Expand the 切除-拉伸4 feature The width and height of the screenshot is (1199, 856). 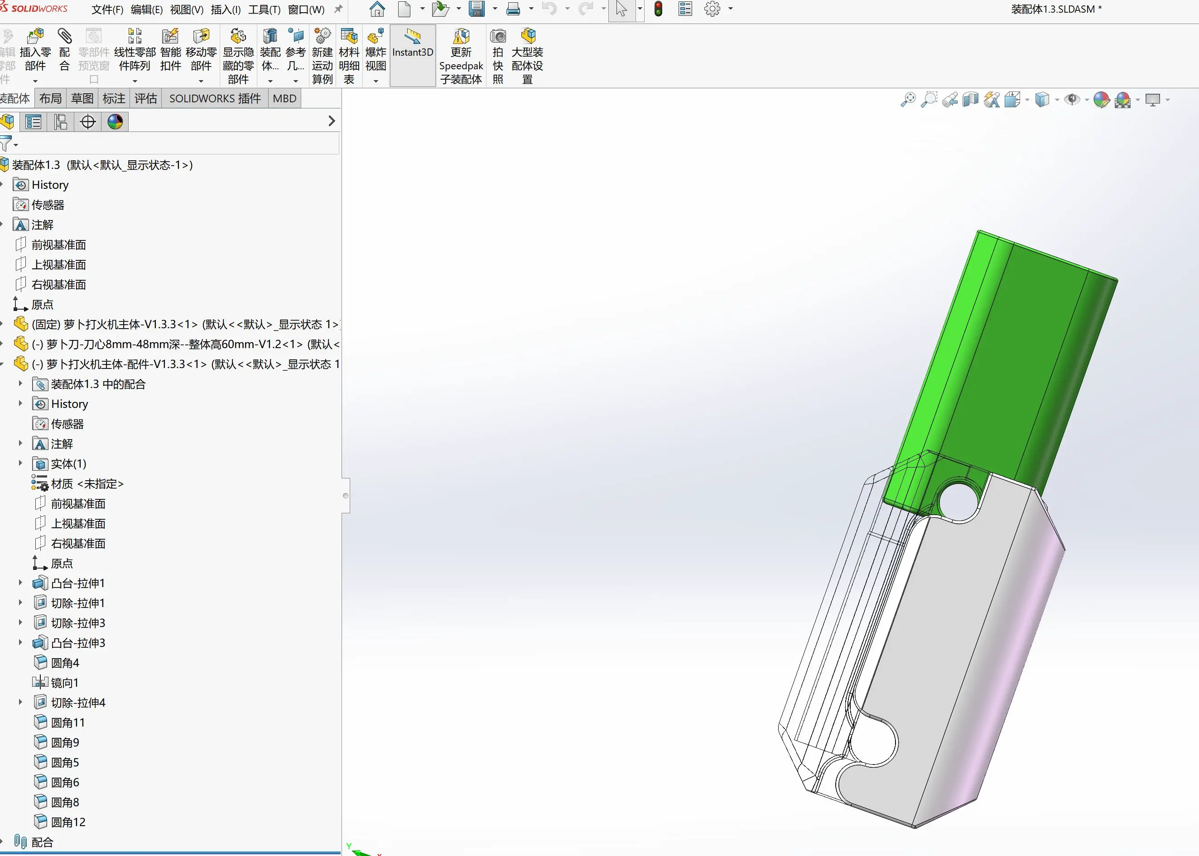pyautogui.click(x=20, y=702)
